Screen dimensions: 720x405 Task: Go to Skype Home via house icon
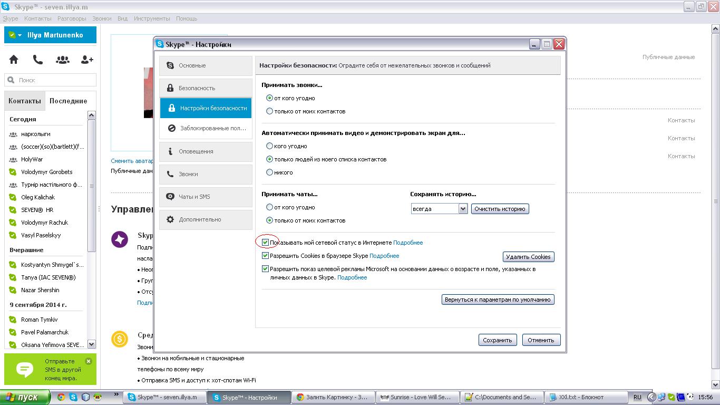click(14, 60)
